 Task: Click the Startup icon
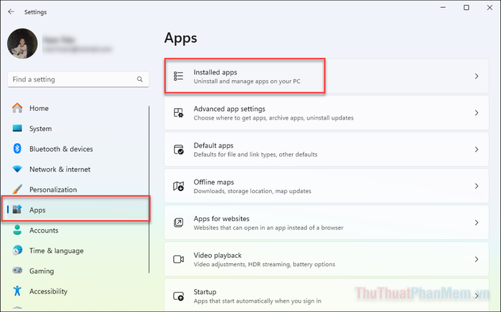point(179,296)
